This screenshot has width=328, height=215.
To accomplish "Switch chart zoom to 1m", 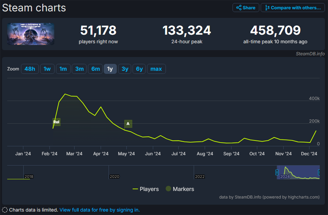I will [63, 69].
